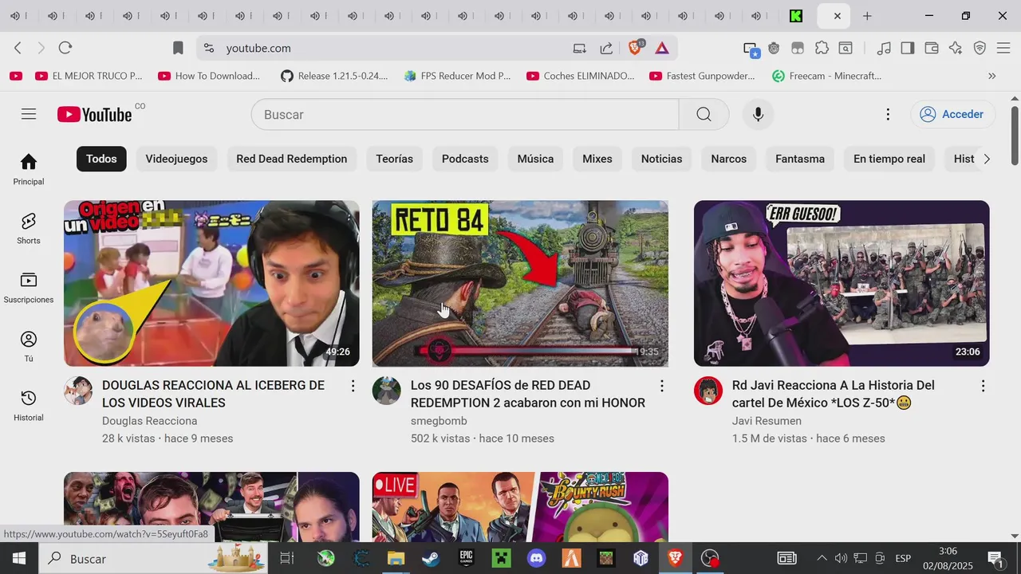Open smegbomb channel avatar

387,391
